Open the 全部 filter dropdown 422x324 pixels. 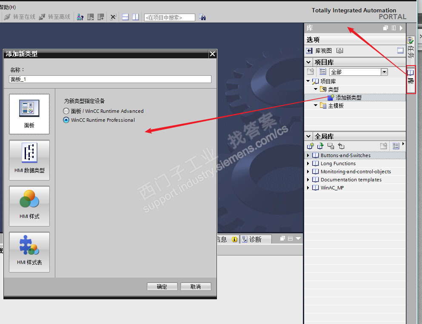[384, 72]
